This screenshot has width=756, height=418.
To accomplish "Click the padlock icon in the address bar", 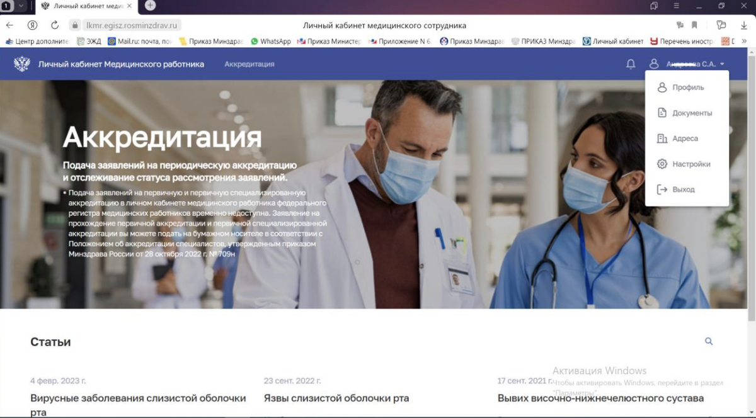I will tap(76, 25).
